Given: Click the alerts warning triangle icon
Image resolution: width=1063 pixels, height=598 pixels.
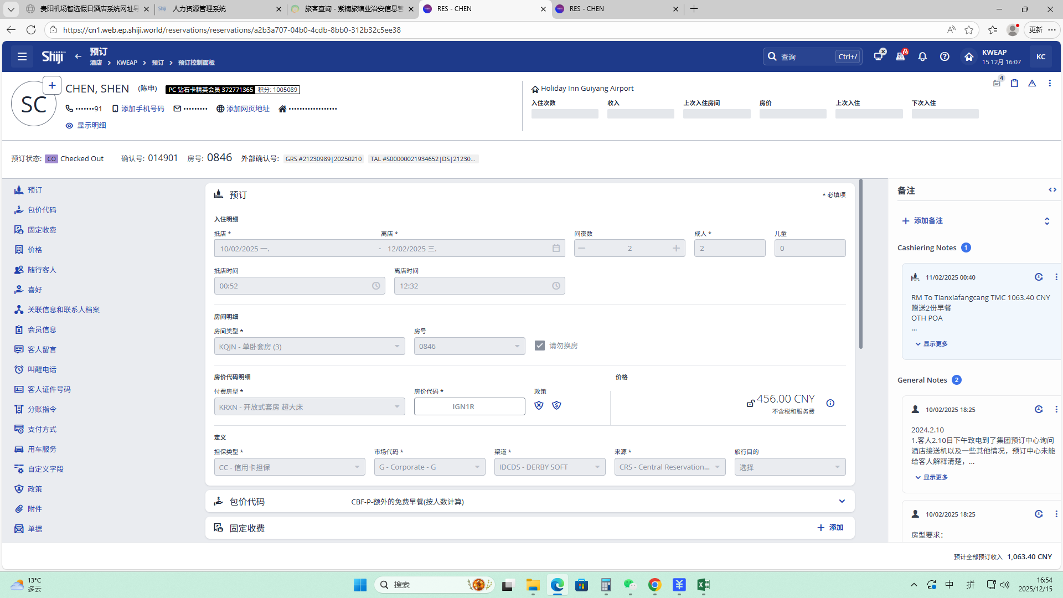Looking at the screenshot, I should point(1032,83).
